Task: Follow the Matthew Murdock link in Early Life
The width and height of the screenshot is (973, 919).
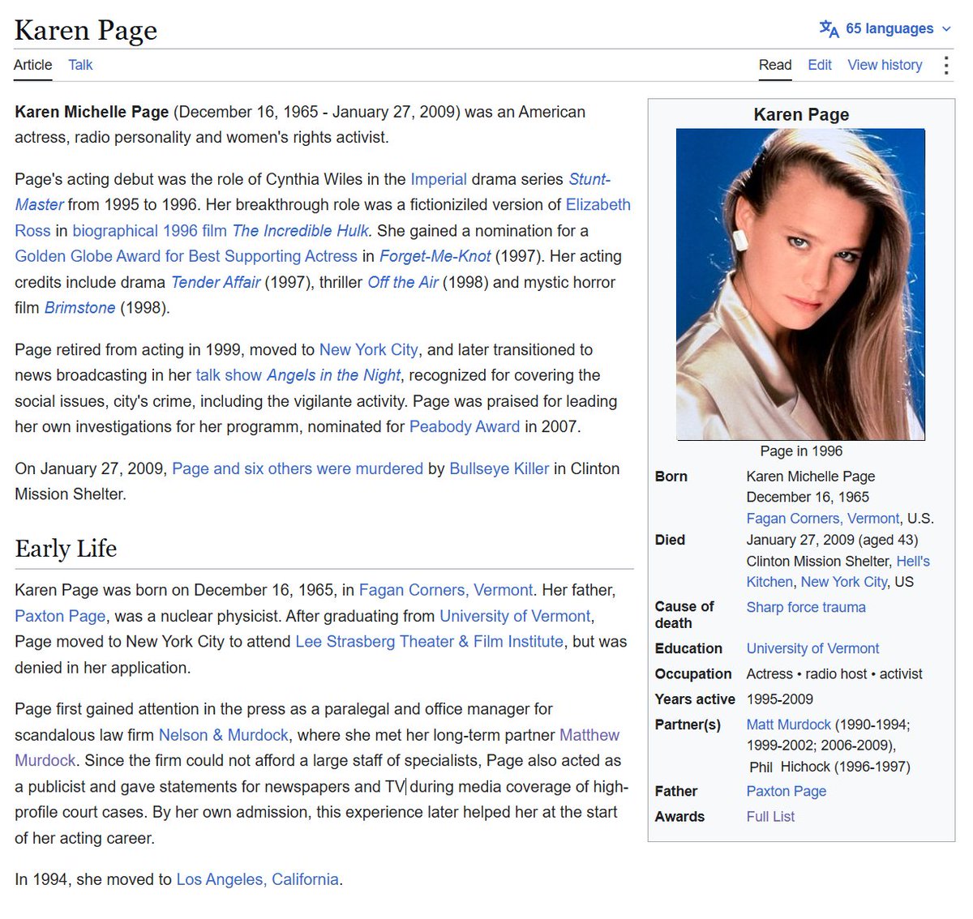Action: coord(317,748)
